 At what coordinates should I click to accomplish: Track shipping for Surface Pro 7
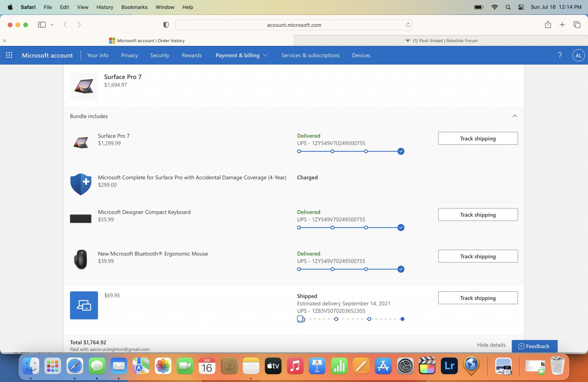click(478, 138)
